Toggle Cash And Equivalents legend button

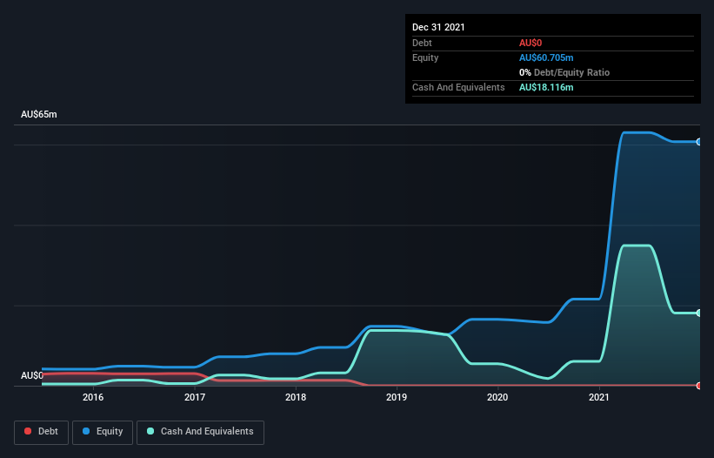click(x=200, y=432)
